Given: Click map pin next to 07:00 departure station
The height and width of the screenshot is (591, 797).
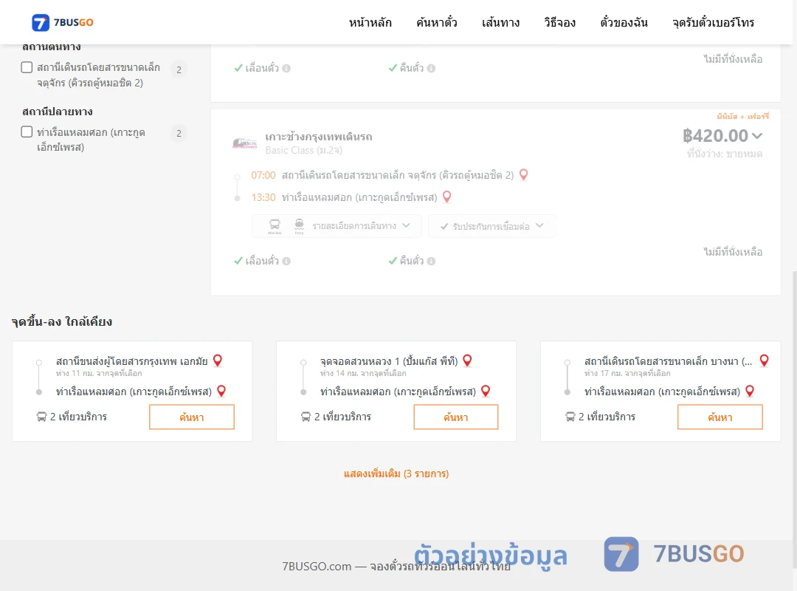Looking at the screenshot, I should click(523, 175).
